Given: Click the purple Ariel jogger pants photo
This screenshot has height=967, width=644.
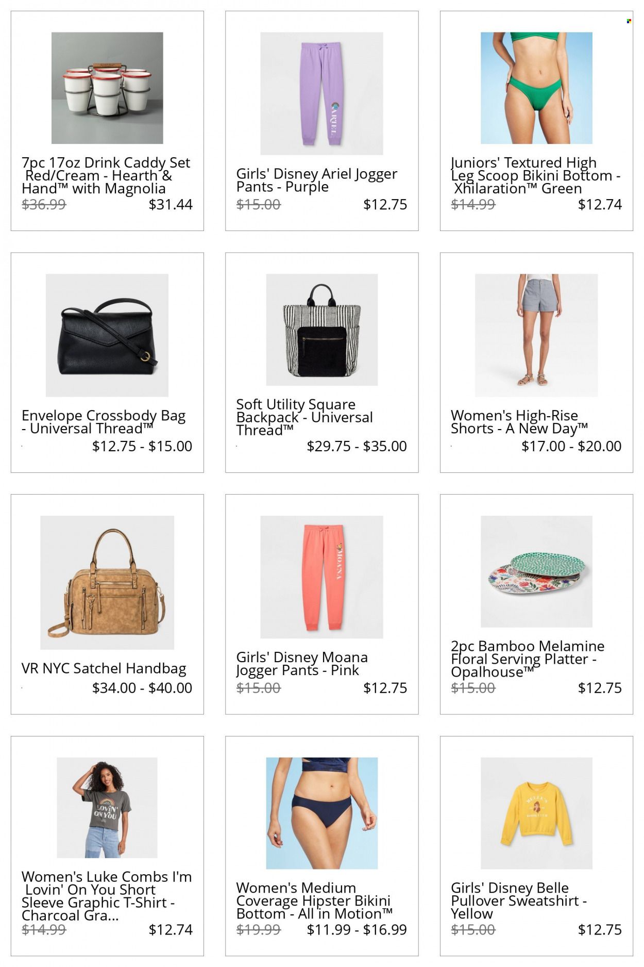Looking at the screenshot, I should click(x=321, y=93).
